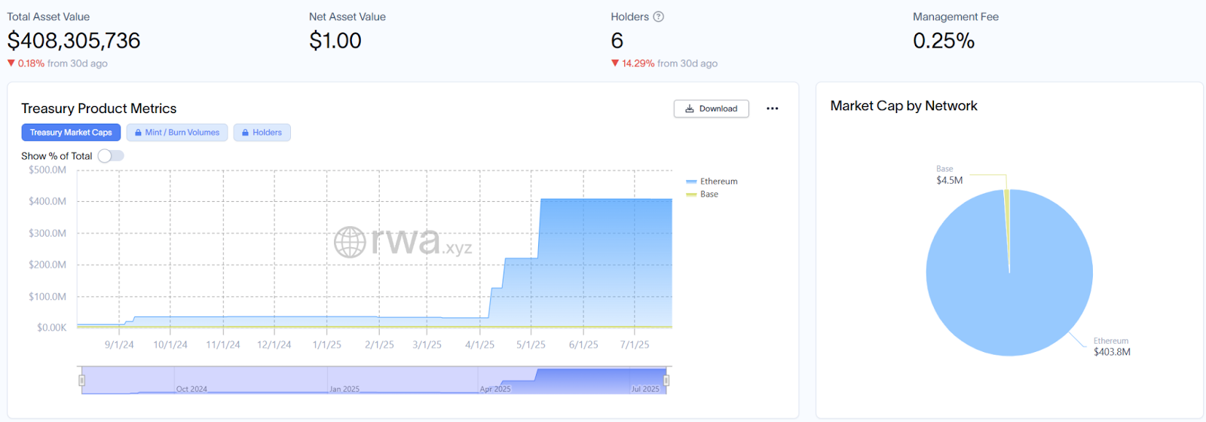This screenshot has height=422, width=1206.
Task: Select the Treasury Market Caps tab
Action: pyautogui.click(x=71, y=133)
